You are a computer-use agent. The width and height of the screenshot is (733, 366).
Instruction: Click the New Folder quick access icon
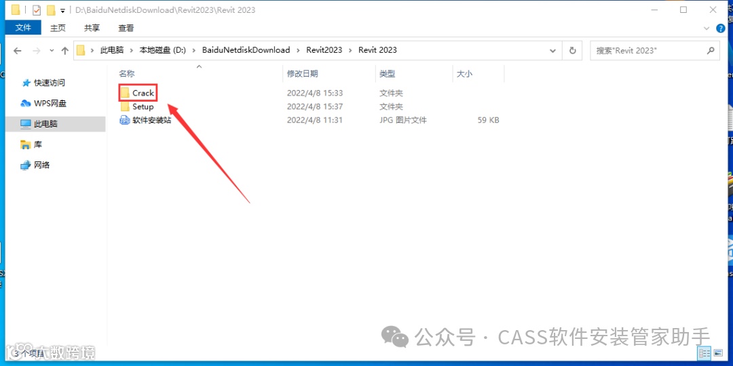pos(50,9)
